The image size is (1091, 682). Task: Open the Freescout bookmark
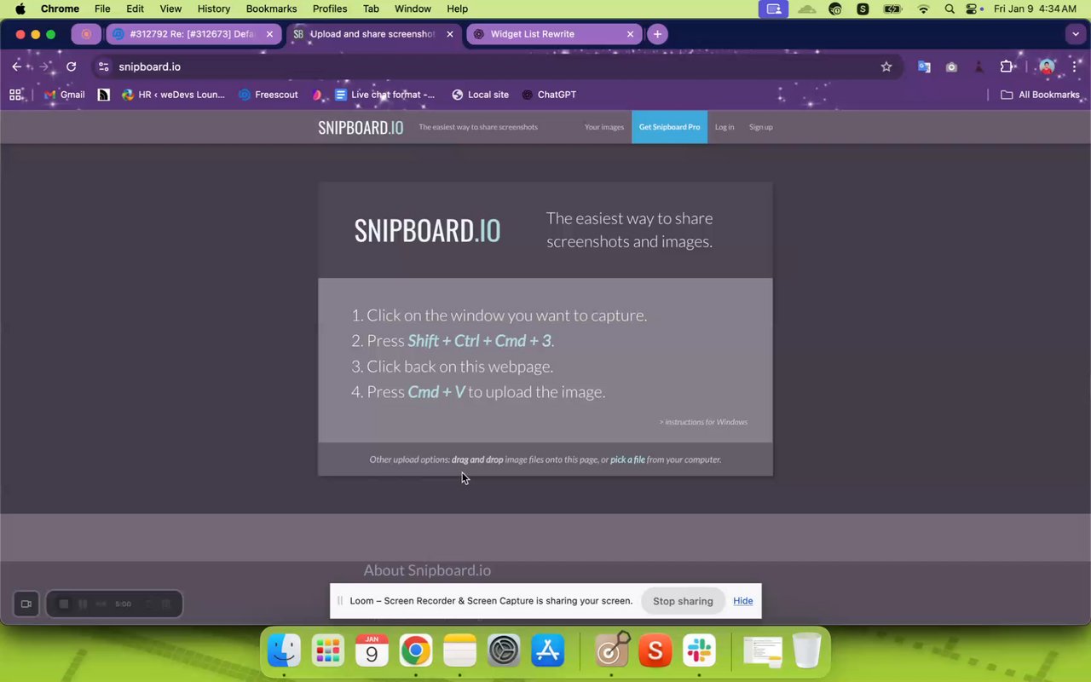click(268, 95)
